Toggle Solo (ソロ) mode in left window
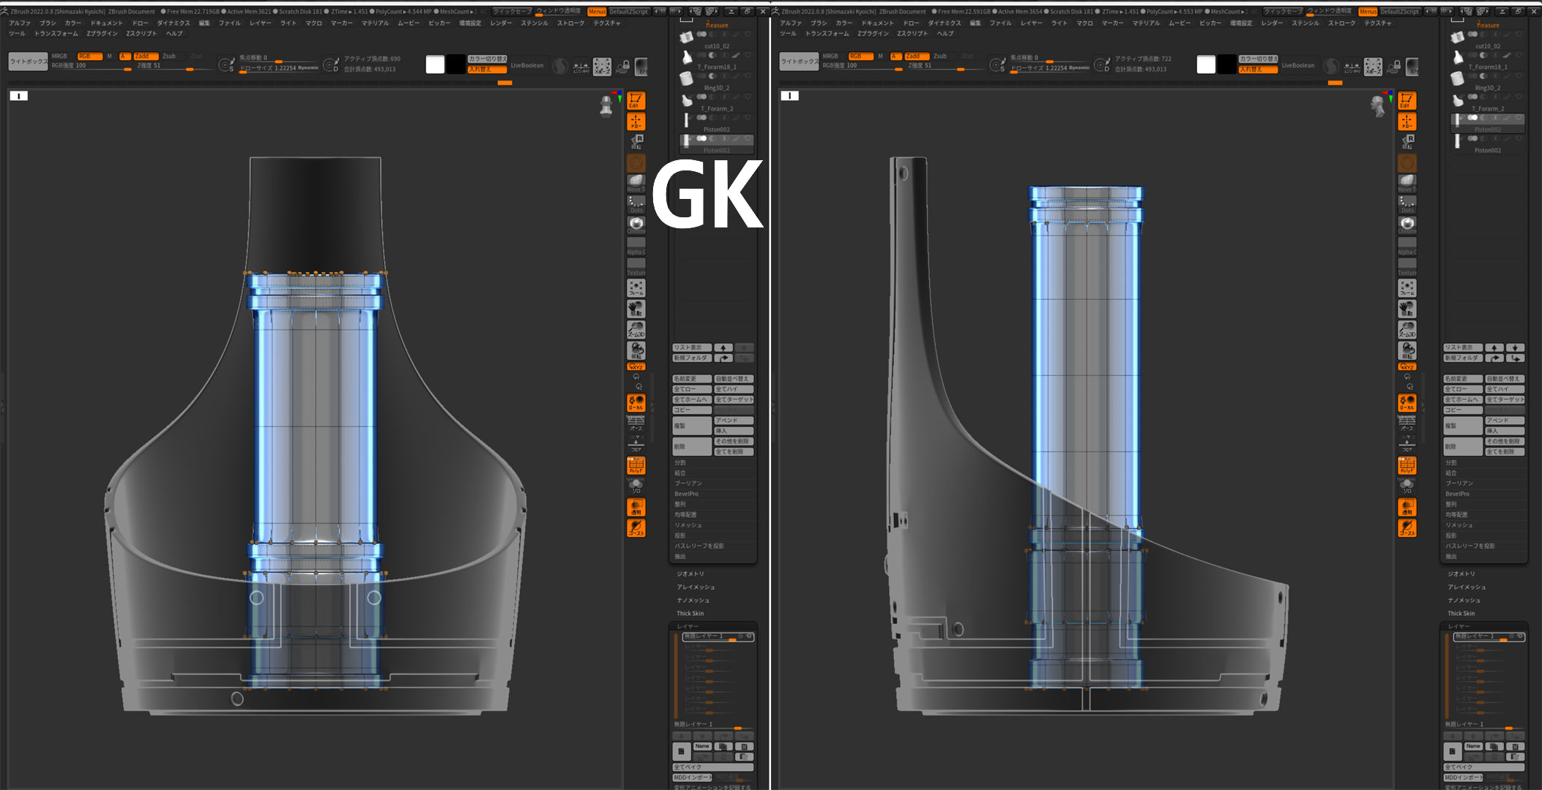Image resolution: width=1542 pixels, height=790 pixels. coord(636,486)
